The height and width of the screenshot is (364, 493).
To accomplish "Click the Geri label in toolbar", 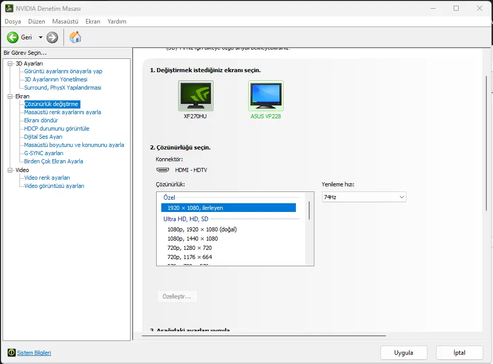I will pyautogui.click(x=27, y=37).
